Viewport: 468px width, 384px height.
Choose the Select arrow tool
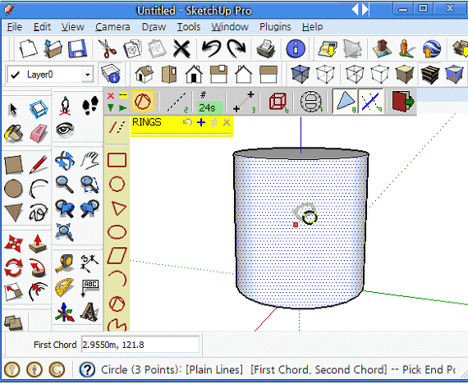tap(13, 109)
